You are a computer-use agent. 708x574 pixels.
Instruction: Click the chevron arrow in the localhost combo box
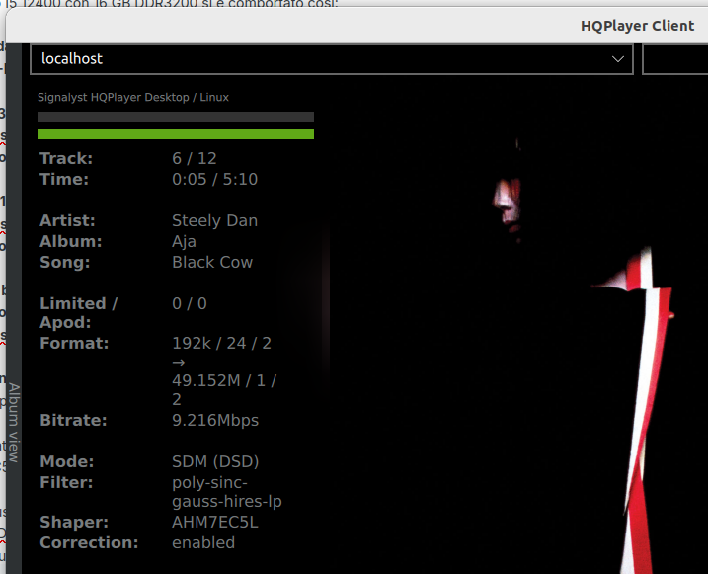[618, 59]
